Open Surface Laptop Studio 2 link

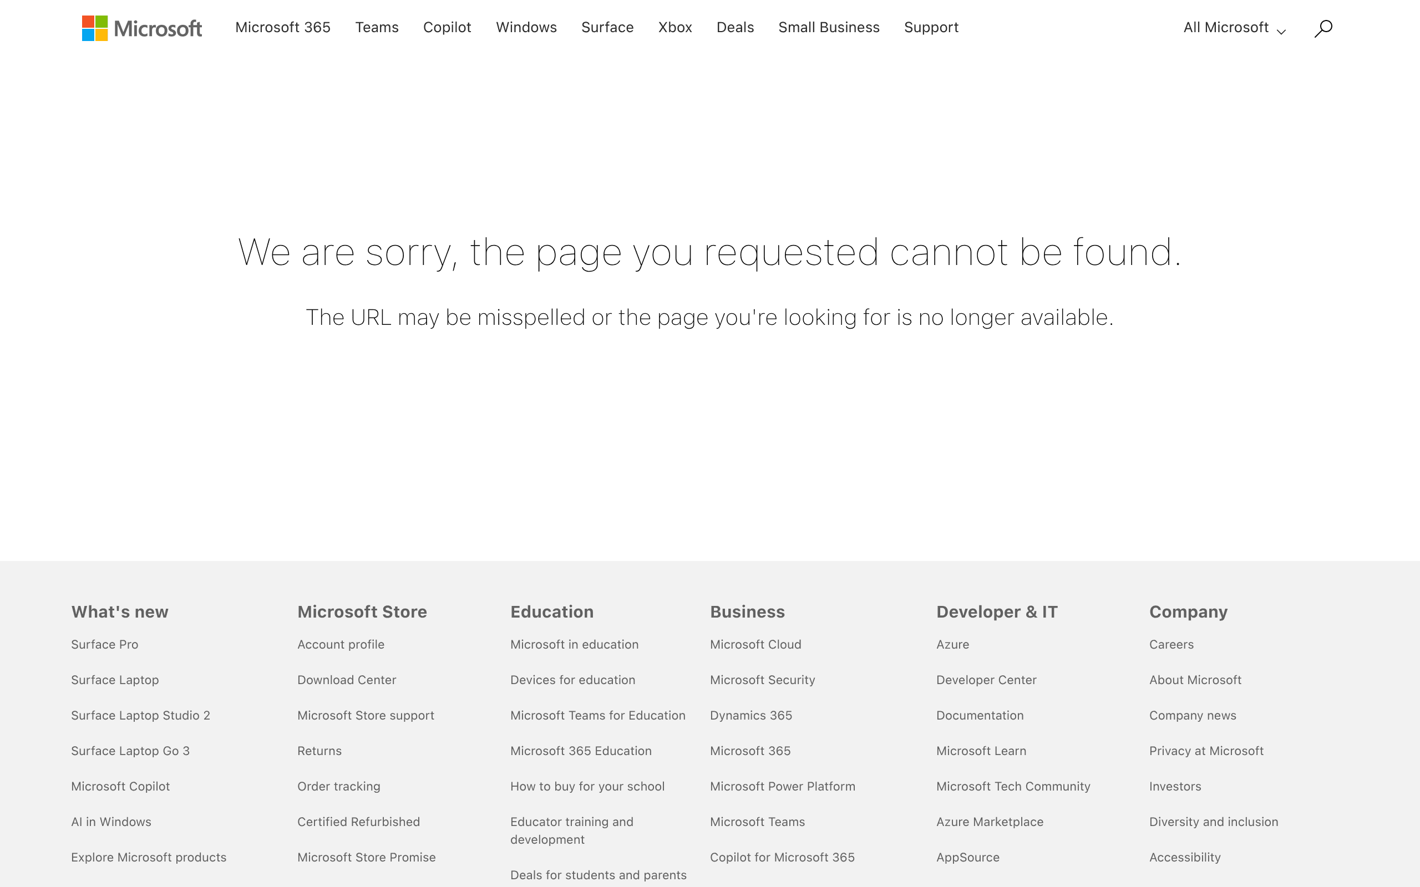tap(140, 715)
